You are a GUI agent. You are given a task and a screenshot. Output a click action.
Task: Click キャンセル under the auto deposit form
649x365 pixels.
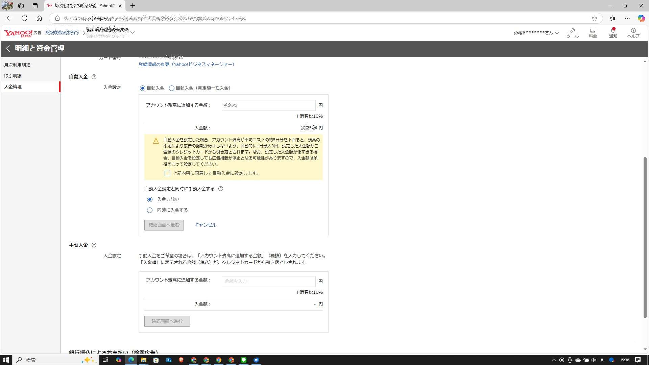205,224
